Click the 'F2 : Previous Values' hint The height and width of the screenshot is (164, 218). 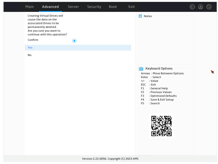156,92
